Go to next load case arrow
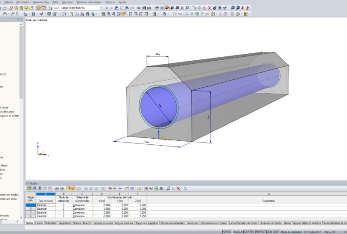The height and width of the screenshot is (234, 347). tap(111, 8)
